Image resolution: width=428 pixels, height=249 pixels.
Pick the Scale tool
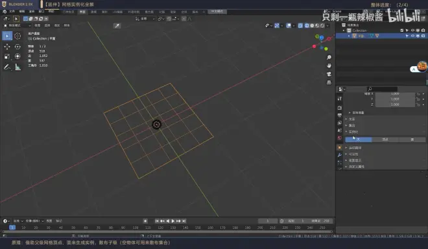pos(7,56)
